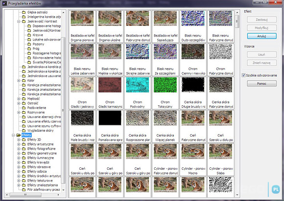
Task: Expand the Efekty artystyczne node
Action: click(x=19, y=144)
